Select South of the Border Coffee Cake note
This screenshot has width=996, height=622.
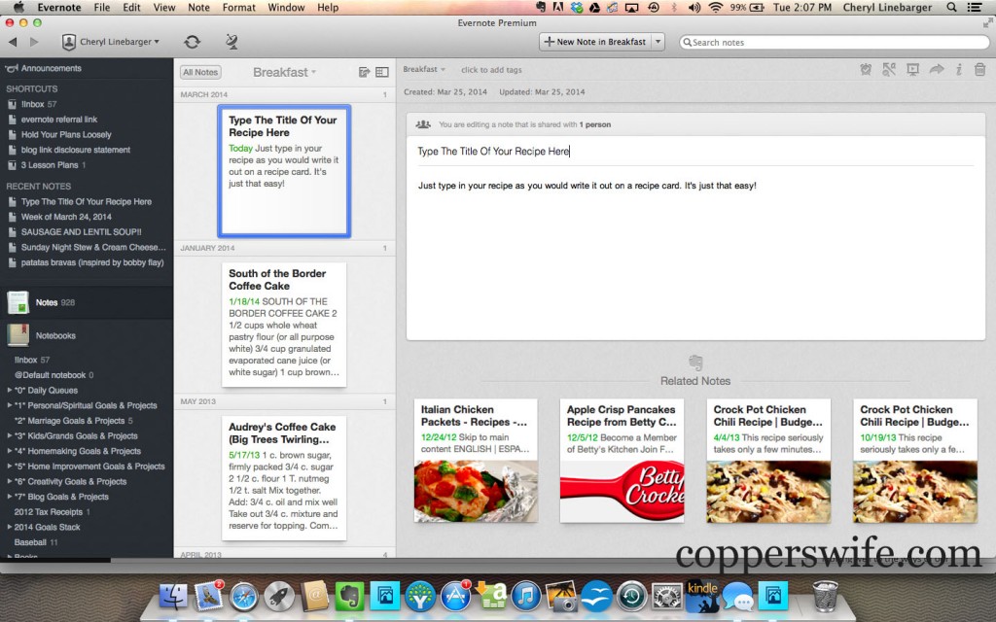pyautogui.click(x=284, y=324)
